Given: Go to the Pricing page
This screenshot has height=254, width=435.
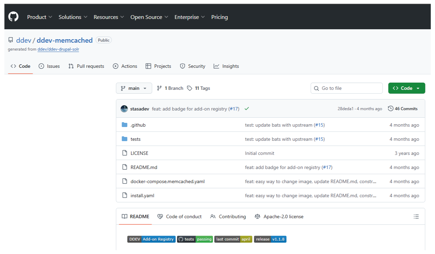Looking at the screenshot, I should click(220, 17).
